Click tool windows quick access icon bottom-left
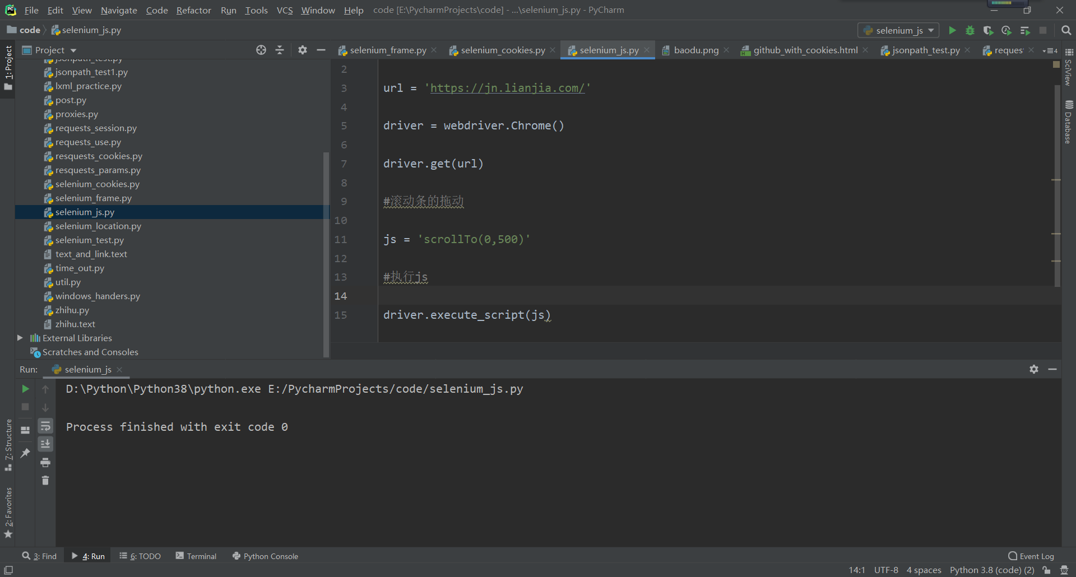This screenshot has height=577, width=1076. (x=8, y=570)
